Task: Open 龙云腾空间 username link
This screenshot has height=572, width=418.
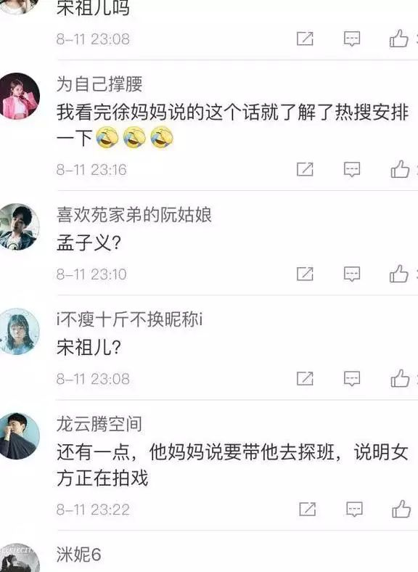Action: 99,424
